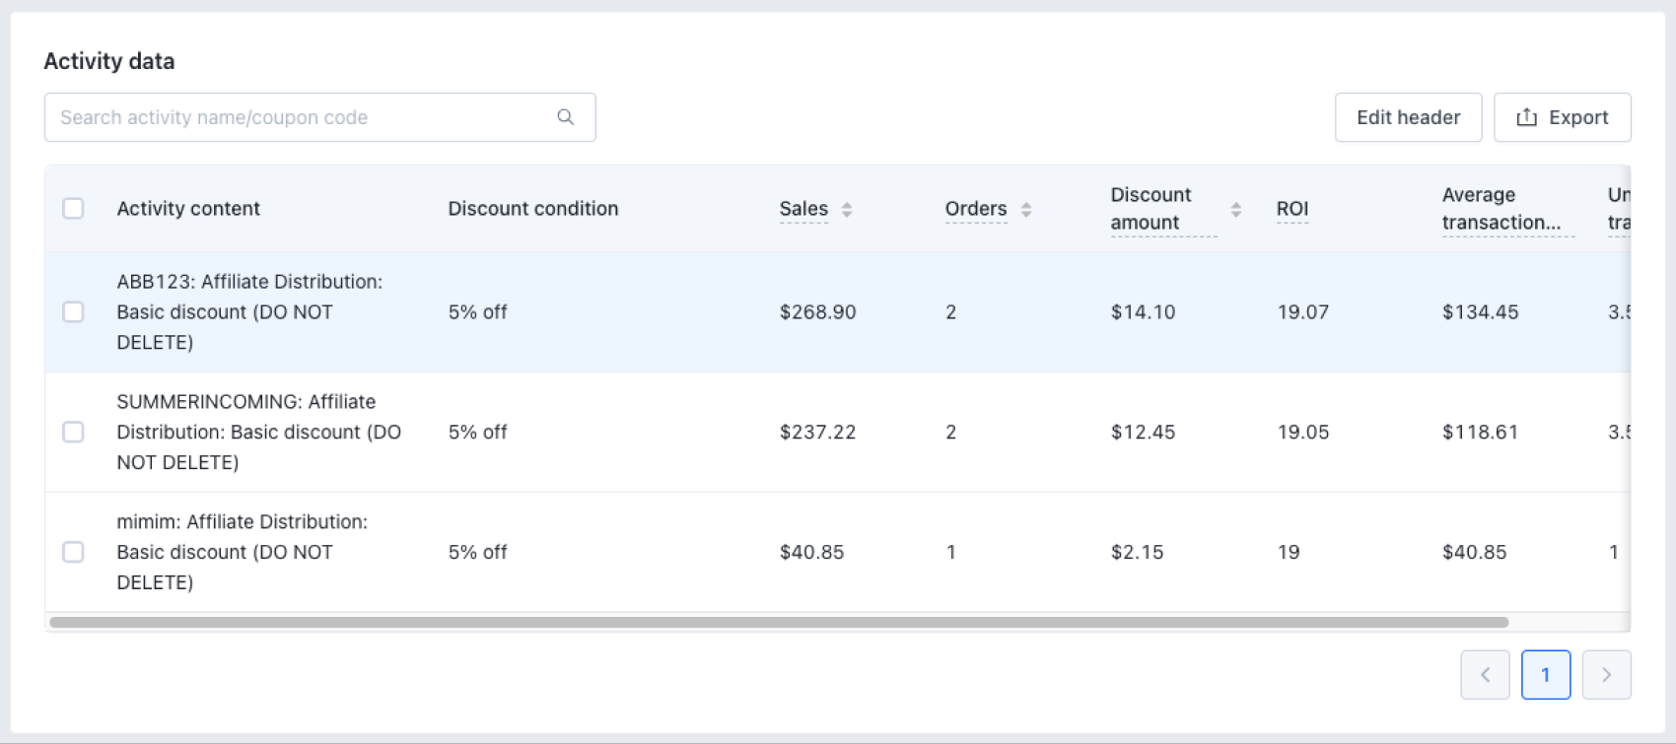Image resolution: width=1676 pixels, height=744 pixels.
Task: Click the search magnifier icon
Action: click(x=565, y=117)
